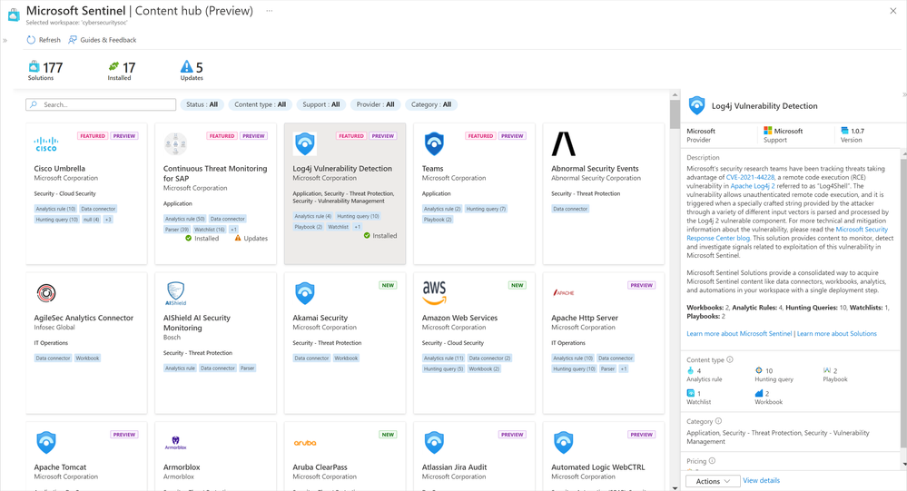Click the View details link
The height and width of the screenshot is (491, 907).
(x=761, y=481)
